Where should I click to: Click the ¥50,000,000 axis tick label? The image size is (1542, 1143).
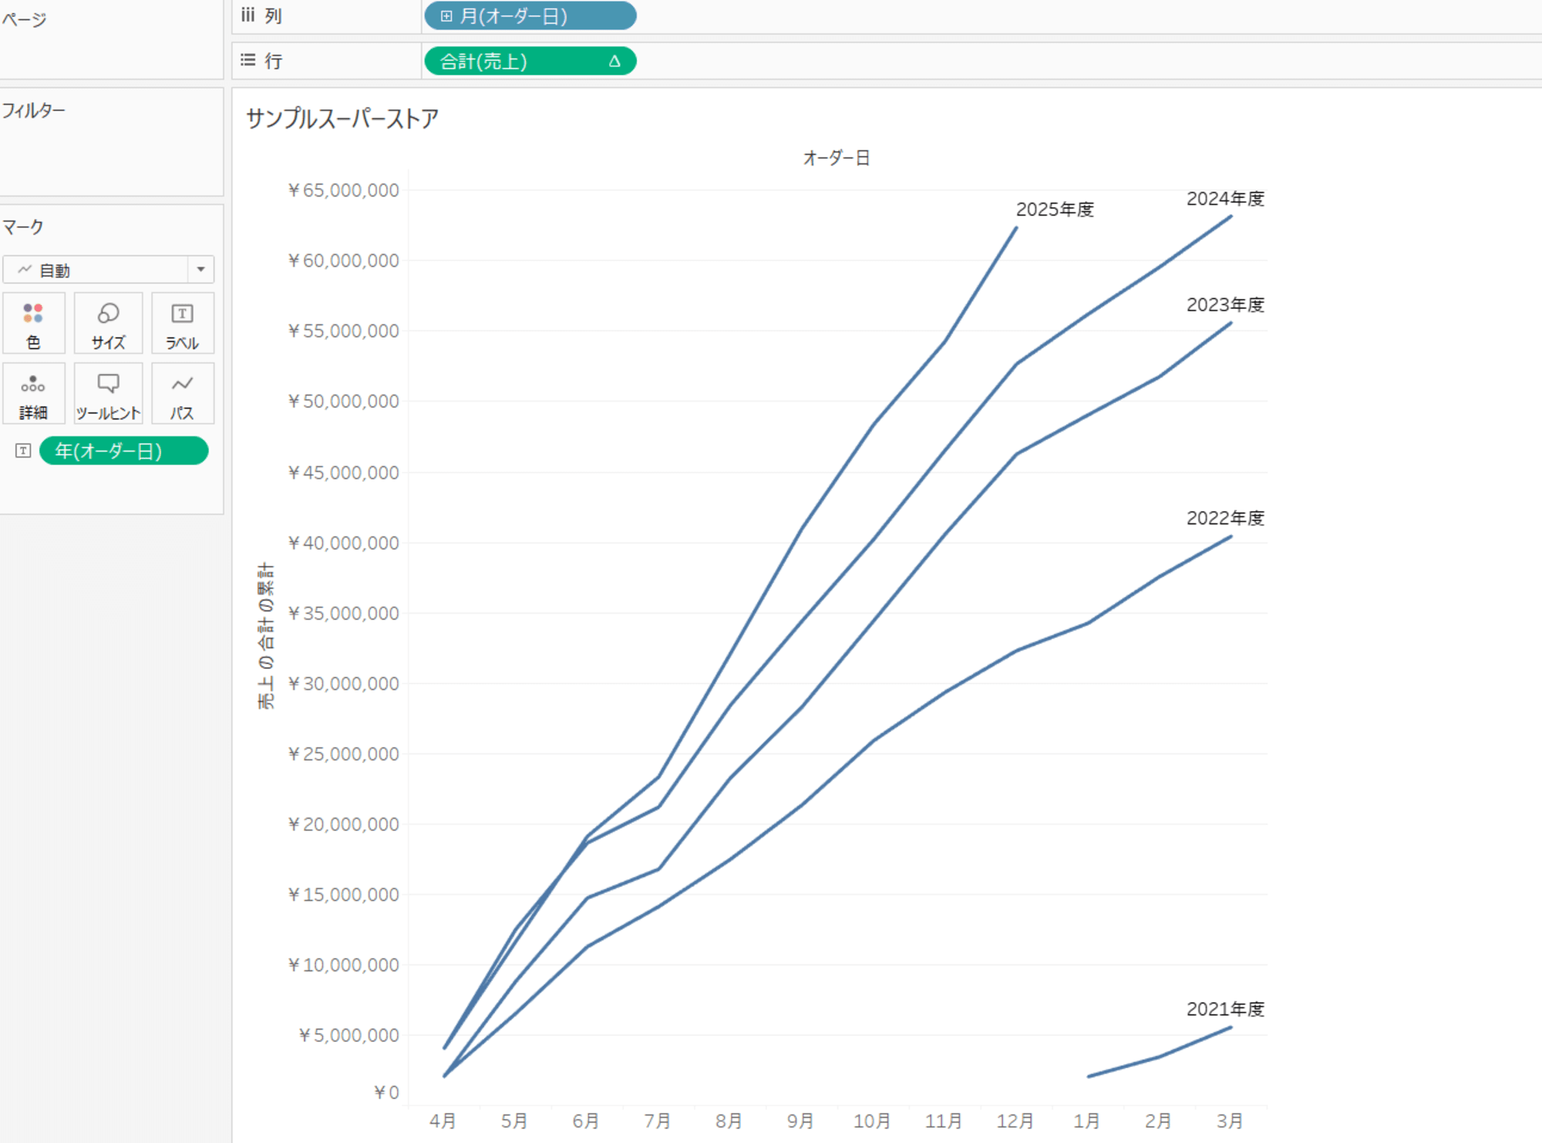click(343, 402)
